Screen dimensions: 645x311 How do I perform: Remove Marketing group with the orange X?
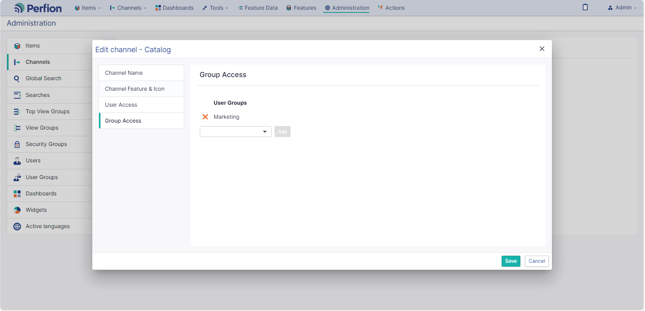pos(205,117)
